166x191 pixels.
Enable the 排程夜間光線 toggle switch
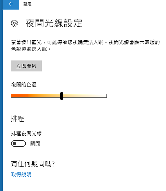(18, 144)
